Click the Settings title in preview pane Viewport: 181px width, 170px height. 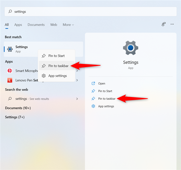pyautogui.click(x=131, y=62)
